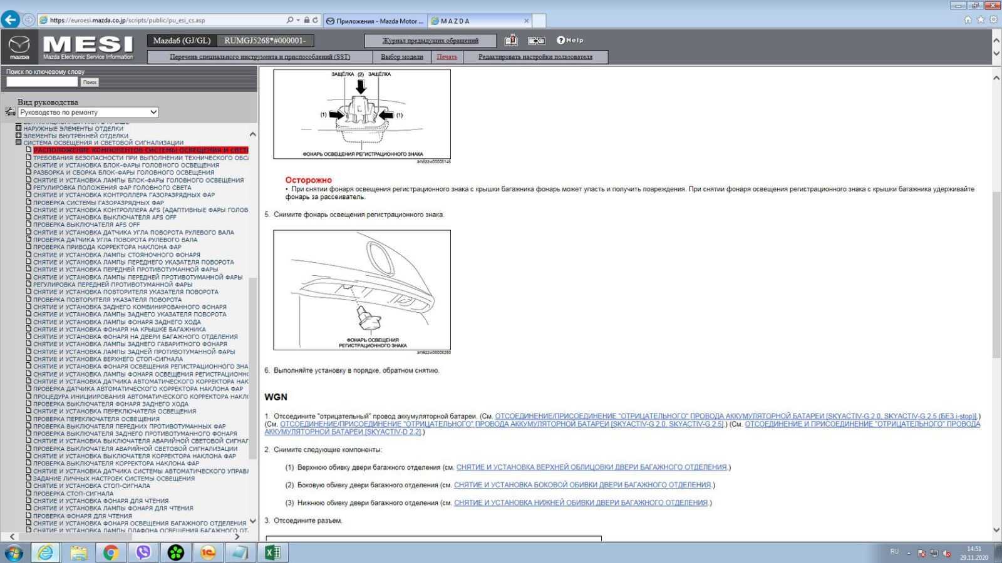Open link СНЯТИЕ И УСТАНОВКА ВЕРХНЕЙ ОБЛИЦОВКИ ДВЕРИ
This screenshot has height=563, width=1002.
pyautogui.click(x=592, y=467)
